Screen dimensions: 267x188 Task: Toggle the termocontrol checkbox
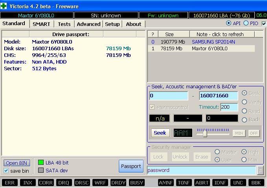152,107
